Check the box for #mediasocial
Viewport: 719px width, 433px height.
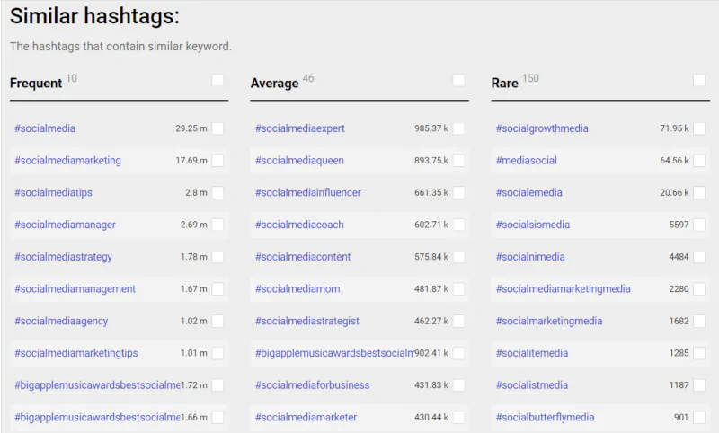699,161
